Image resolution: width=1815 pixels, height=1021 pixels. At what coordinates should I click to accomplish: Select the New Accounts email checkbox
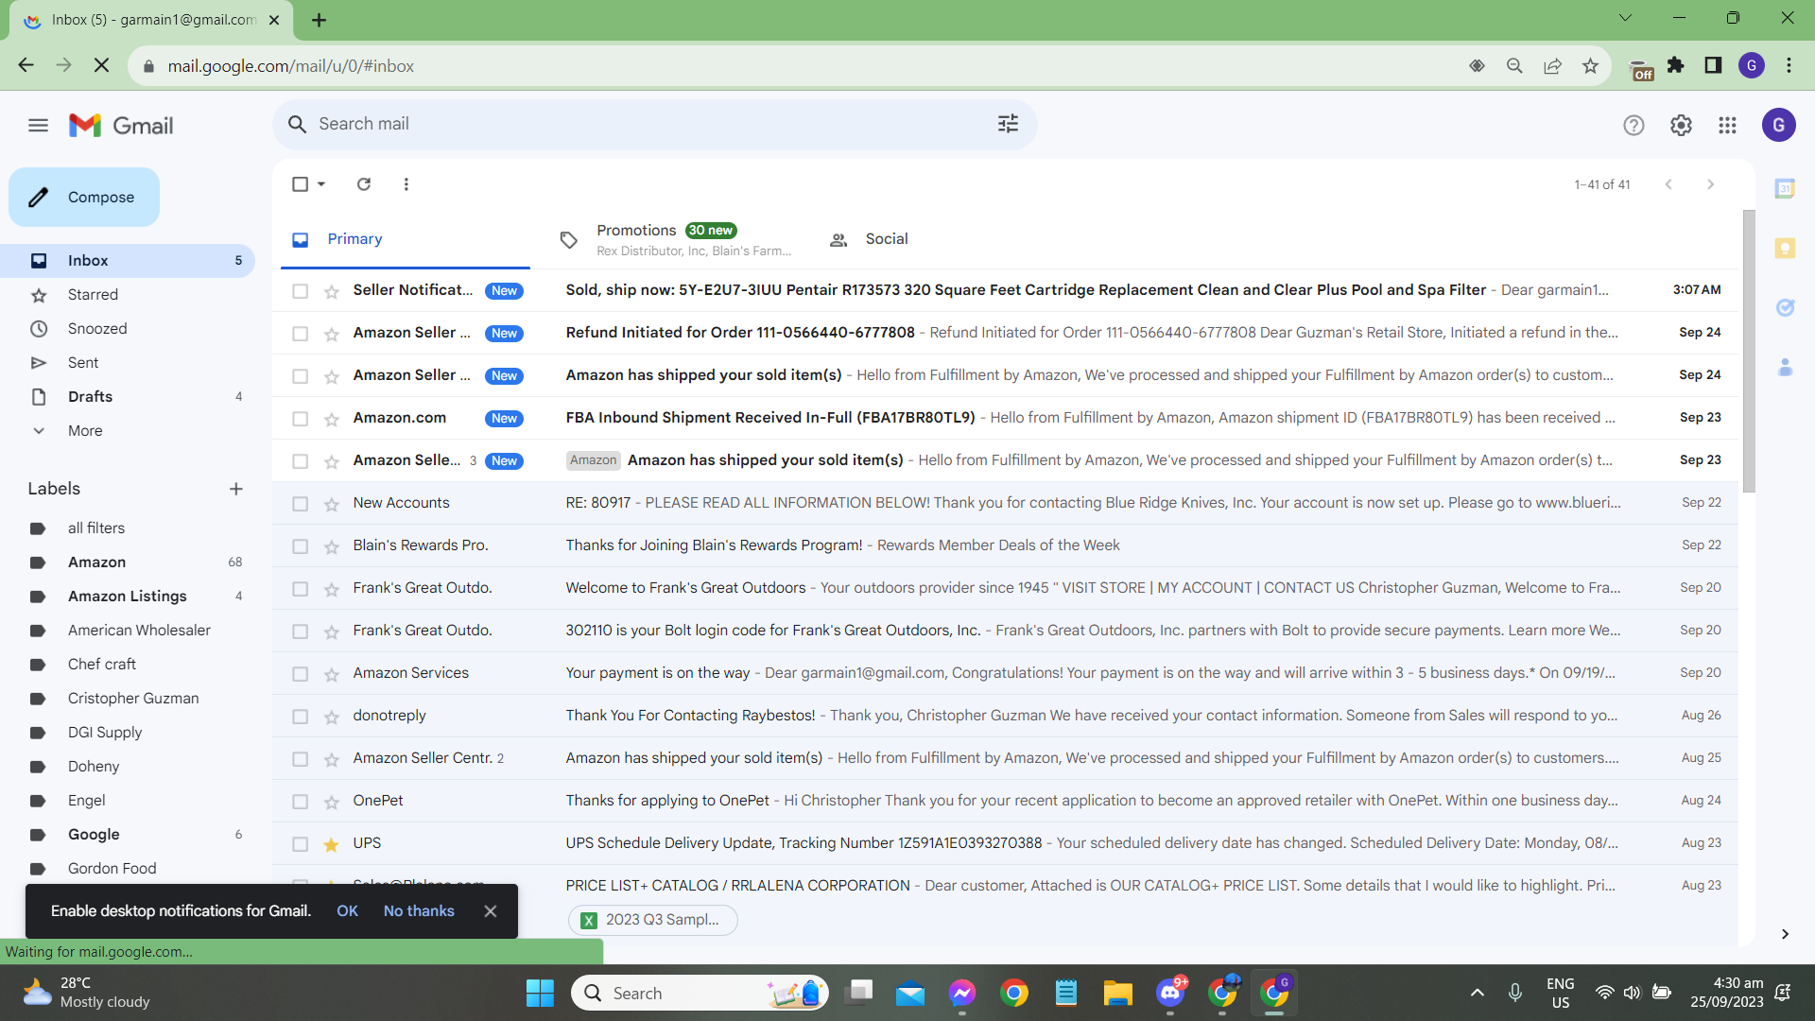[x=300, y=504]
